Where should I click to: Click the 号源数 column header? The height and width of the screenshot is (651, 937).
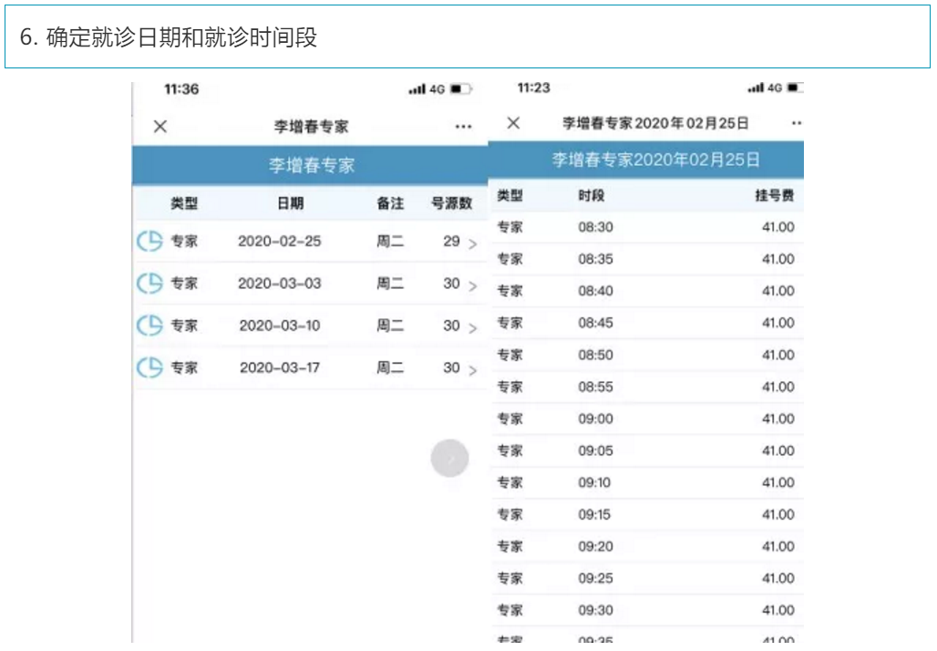point(452,203)
